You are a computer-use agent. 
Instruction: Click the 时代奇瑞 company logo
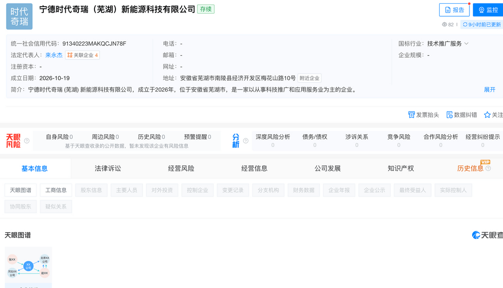(x=19, y=16)
